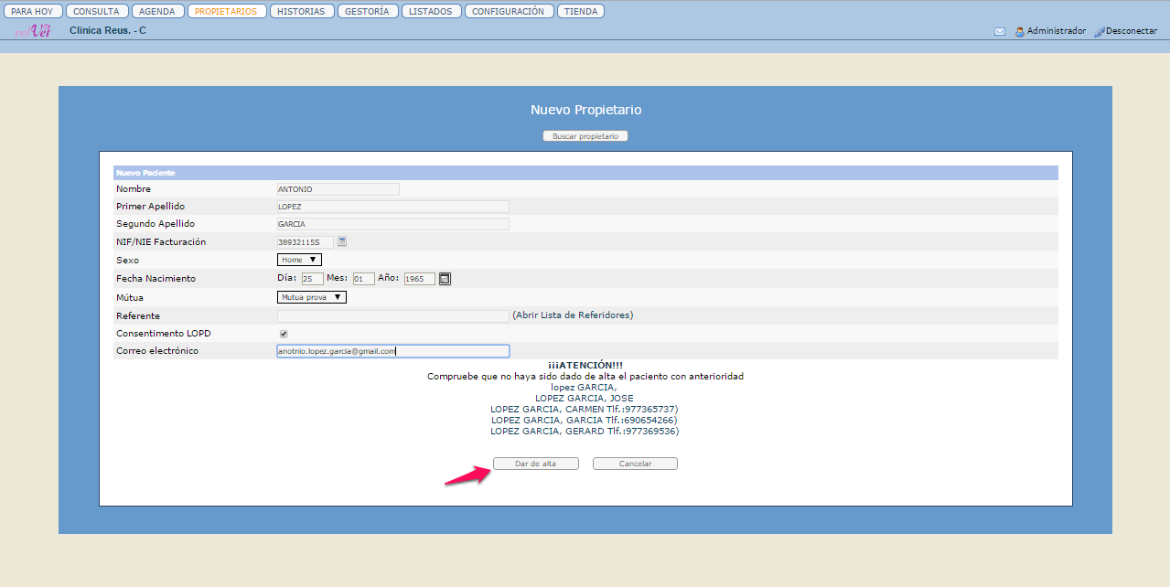This screenshot has width=1170, height=587.
Task: Open the Abrir Lista de Referidores link
Action: click(573, 315)
